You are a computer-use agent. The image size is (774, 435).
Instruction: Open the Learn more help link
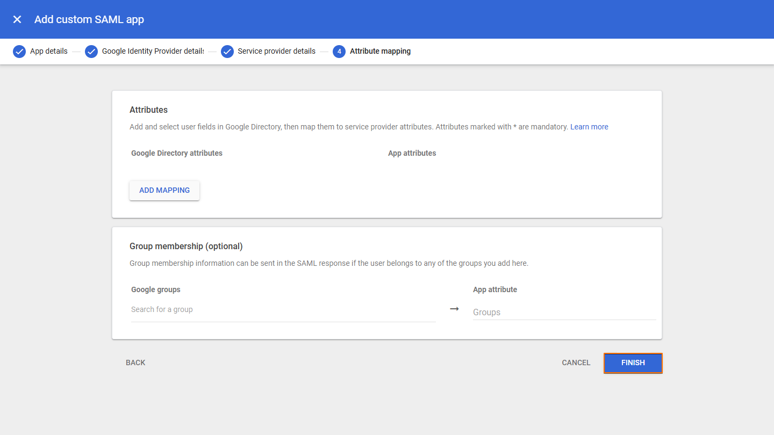(589, 127)
